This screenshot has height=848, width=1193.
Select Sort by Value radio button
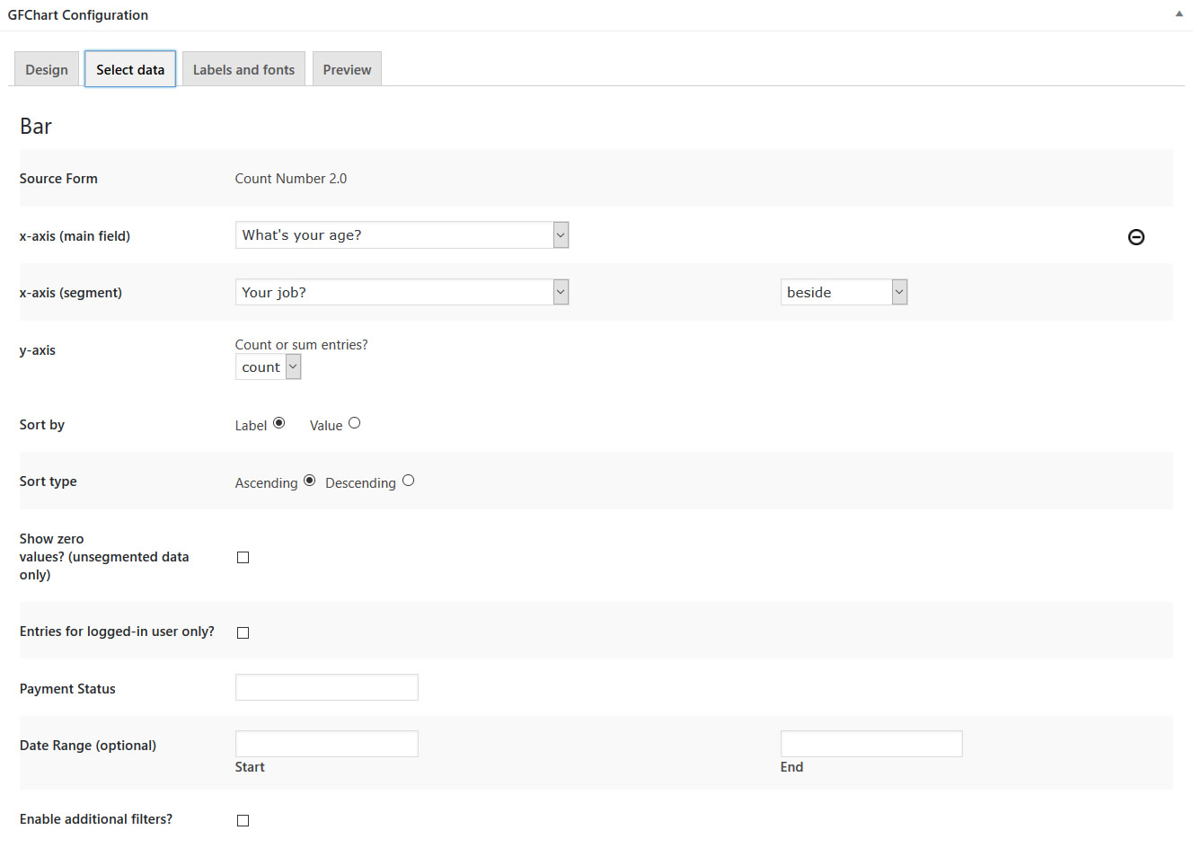(355, 423)
